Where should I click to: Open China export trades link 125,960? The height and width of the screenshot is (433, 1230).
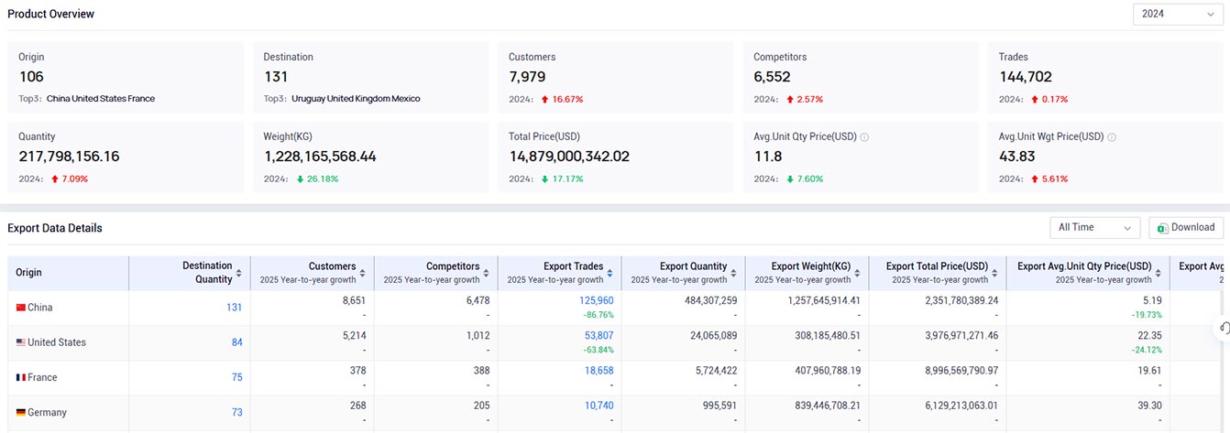coord(597,300)
